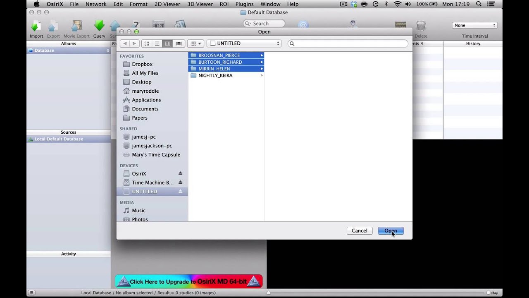Open the Apple menu
The height and width of the screenshot is (298, 529).
[x=36, y=4]
